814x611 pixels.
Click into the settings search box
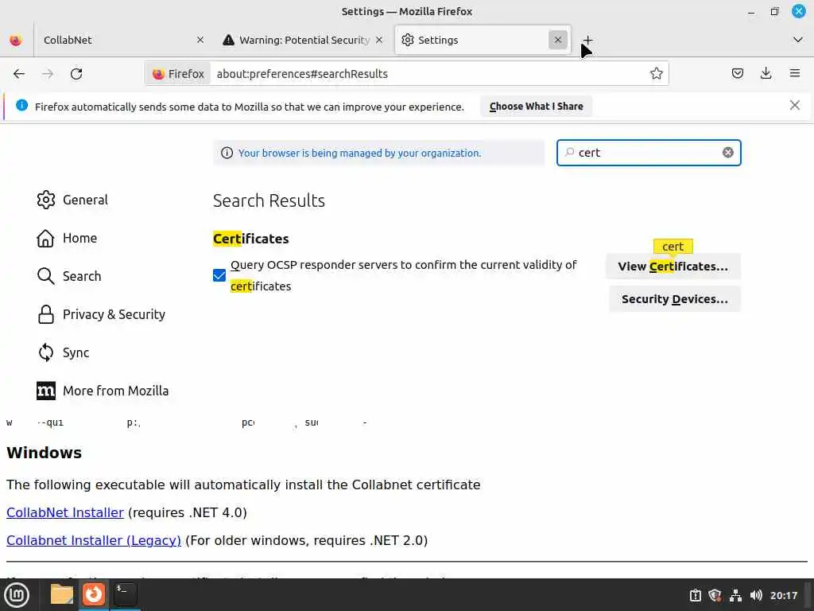coord(649,153)
